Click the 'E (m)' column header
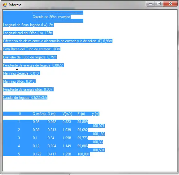The height and width of the screenshot is (175, 179). pos(81,114)
